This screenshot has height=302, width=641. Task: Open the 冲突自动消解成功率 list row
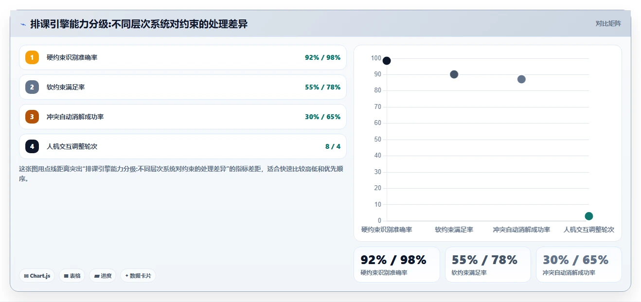pyautogui.click(x=183, y=117)
